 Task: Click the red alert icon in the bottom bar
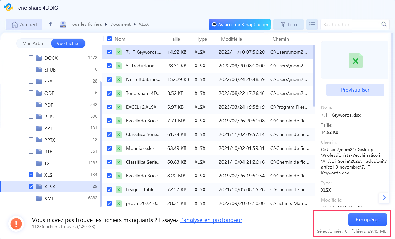[16, 224]
